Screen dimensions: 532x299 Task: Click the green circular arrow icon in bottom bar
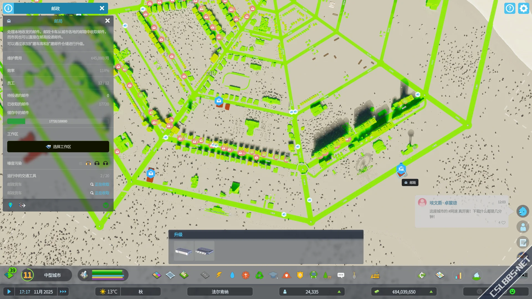click(421, 275)
